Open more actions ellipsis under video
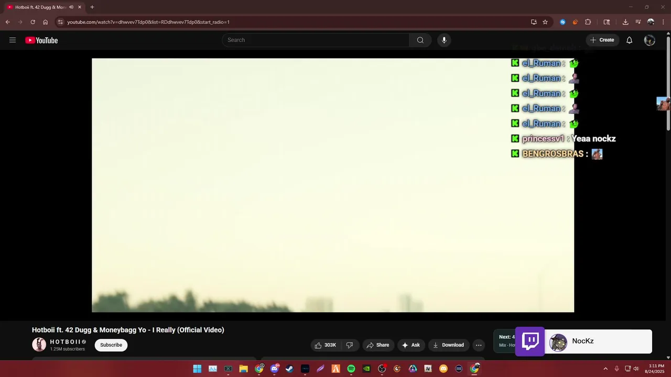 (479, 345)
